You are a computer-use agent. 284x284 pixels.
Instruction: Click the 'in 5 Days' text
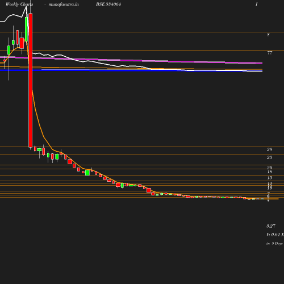pos(274,244)
